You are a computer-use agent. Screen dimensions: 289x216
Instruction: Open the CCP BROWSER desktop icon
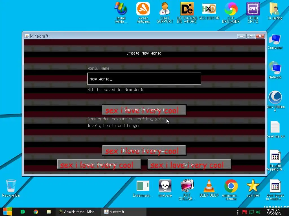pos(231,12)
